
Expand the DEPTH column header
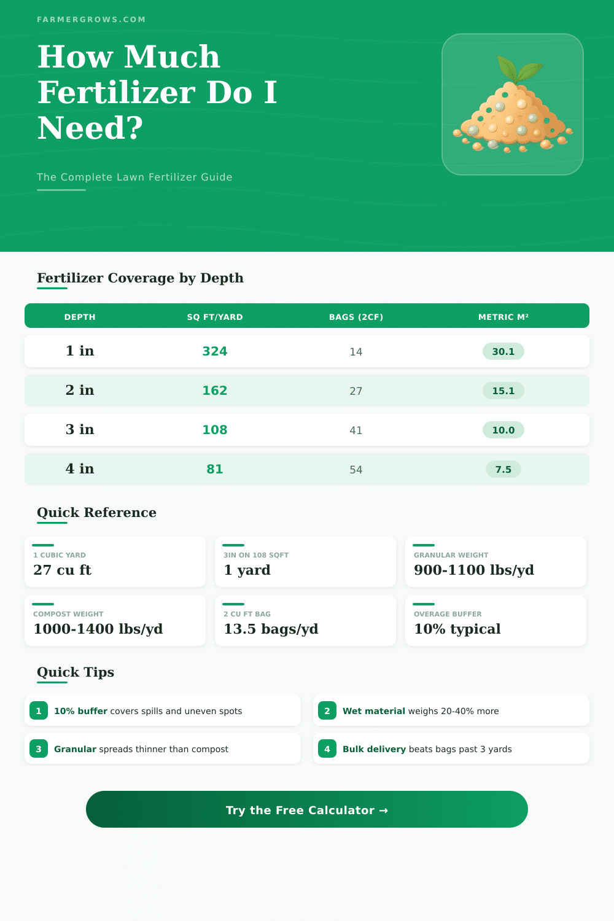(x=79, y=317)
